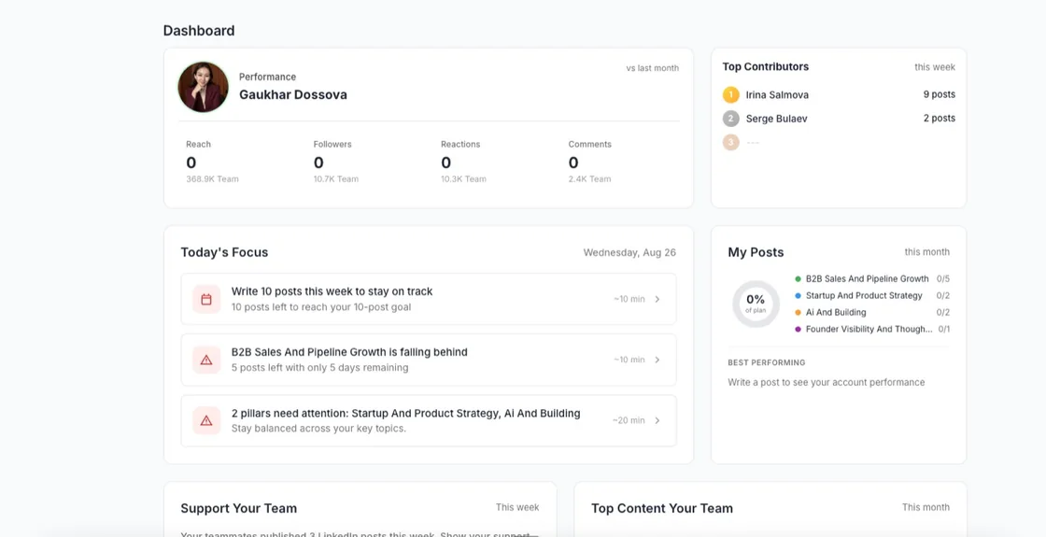The image size is (1046, 537).
Task: Click the 0% of plan progress ring
Action: [756, 304]
